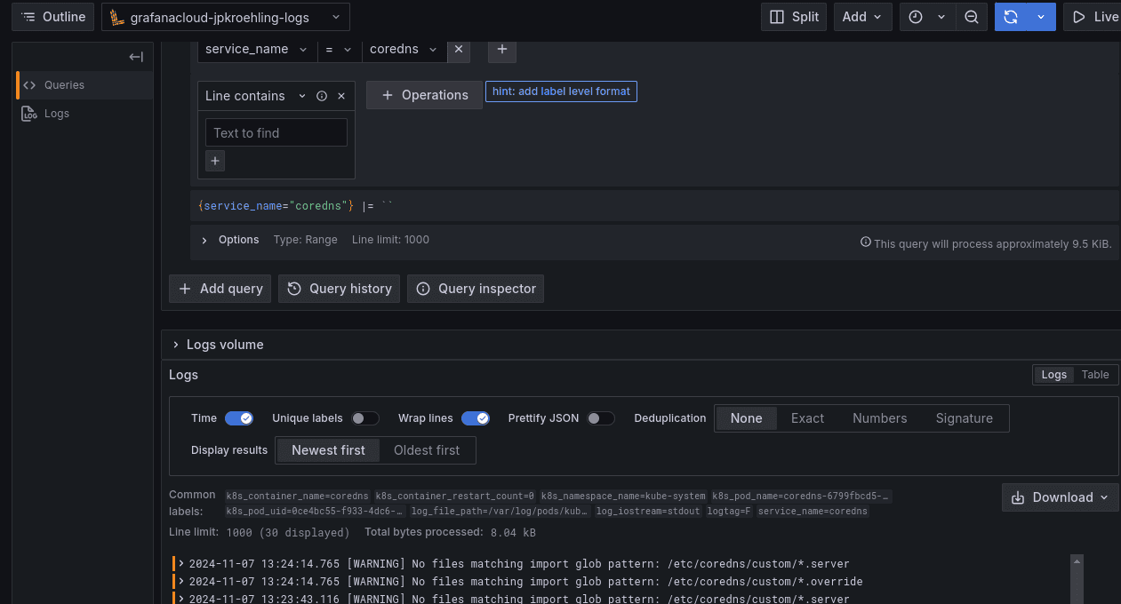Screen dimensions: 1121x604
Task: Open Query inspector
Action: (x=475, y=288)
